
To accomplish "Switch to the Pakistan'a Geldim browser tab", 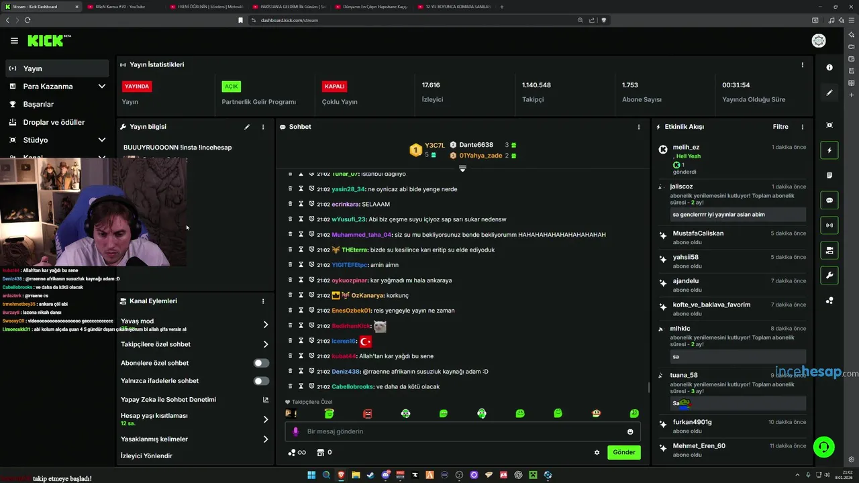I will coord(291,7).
